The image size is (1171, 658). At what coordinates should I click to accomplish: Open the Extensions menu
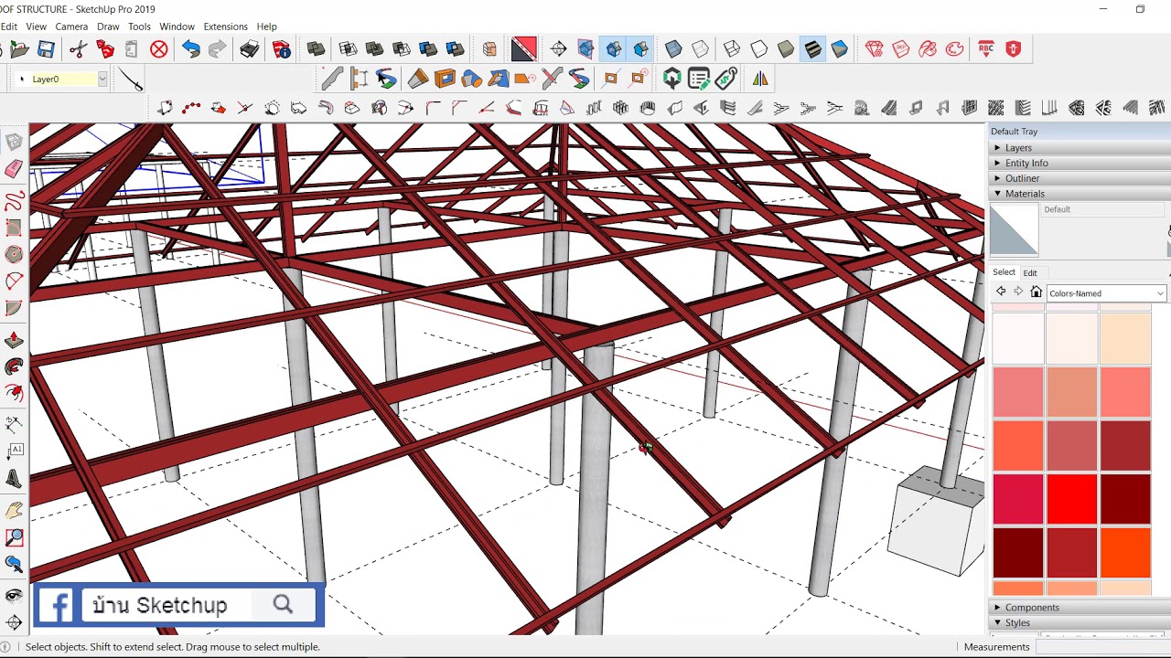point(225,27)
